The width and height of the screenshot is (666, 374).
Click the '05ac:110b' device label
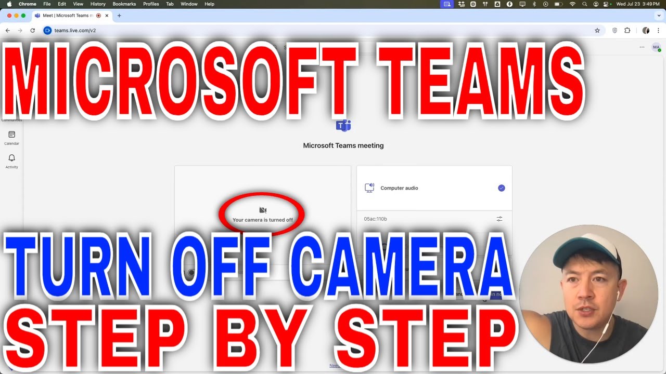pyautogui.click(x=376, y=219)
